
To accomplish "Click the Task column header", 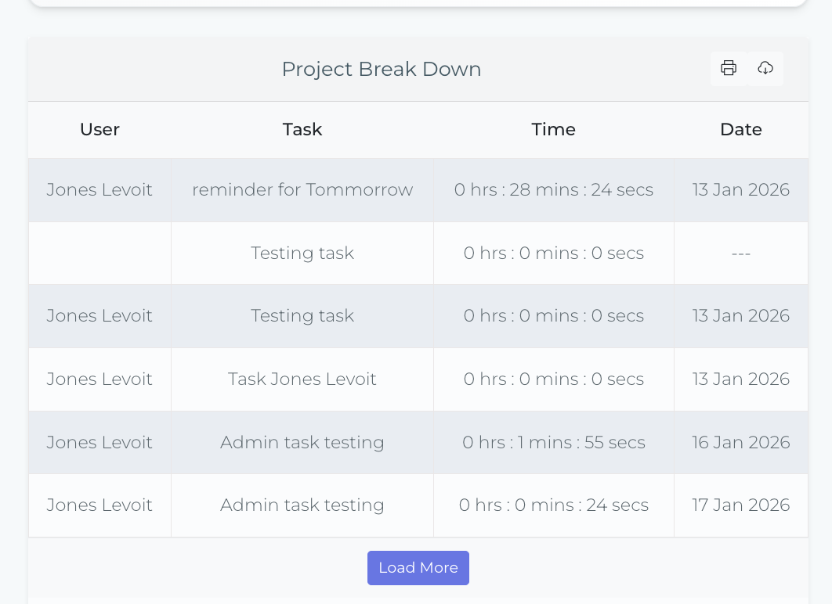I will click(x=302, y=130).
